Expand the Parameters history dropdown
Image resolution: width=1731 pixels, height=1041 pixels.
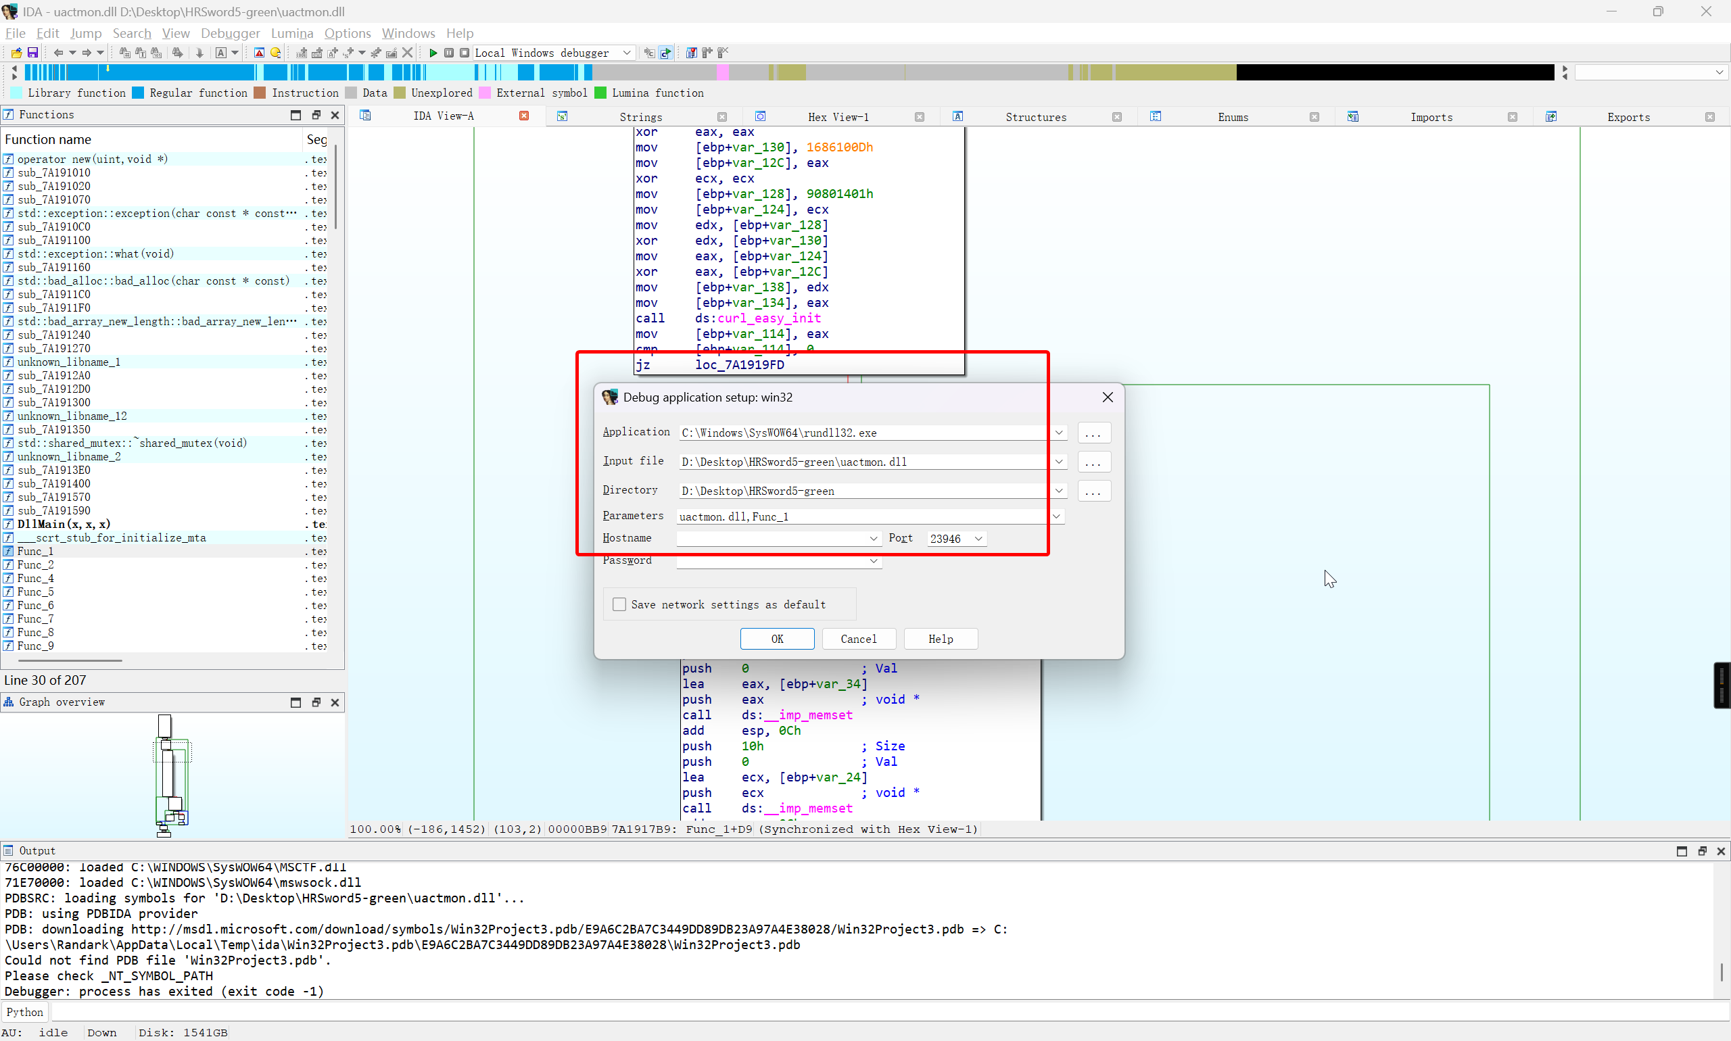(1056, 516)
